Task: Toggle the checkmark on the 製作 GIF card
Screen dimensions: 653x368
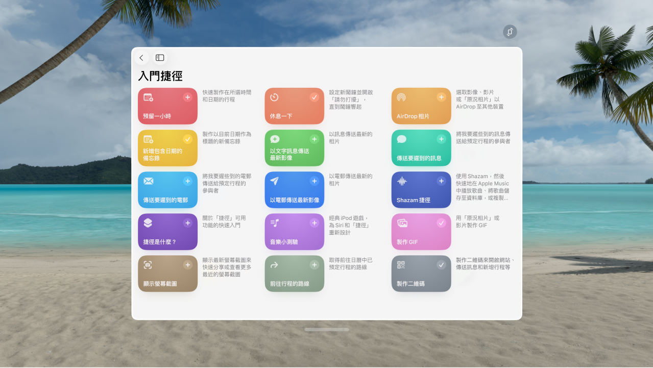Action: pyautogui.click(x=441, y=223)
